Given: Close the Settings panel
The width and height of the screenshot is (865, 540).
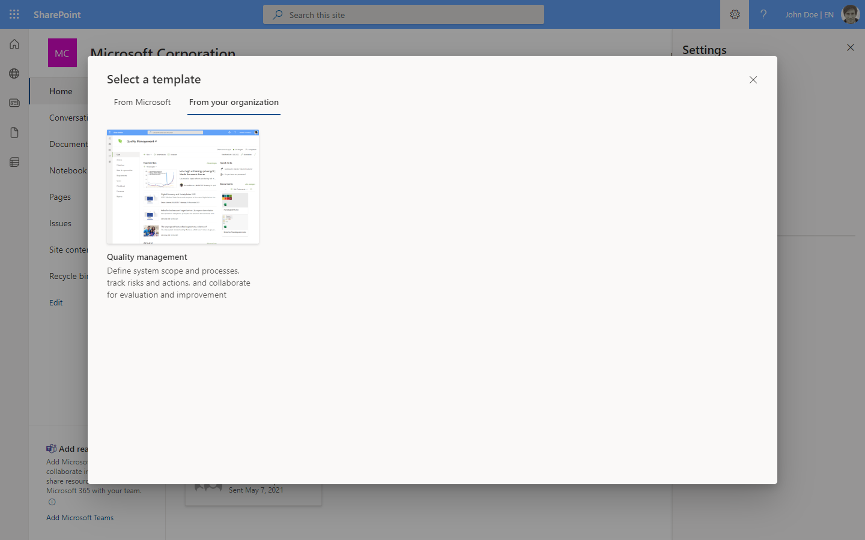Looking at the screenshot, I should [851, 47].
